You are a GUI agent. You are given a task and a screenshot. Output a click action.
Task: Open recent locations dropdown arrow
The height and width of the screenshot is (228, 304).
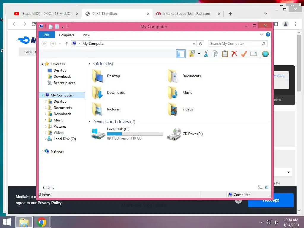(60, 44)
